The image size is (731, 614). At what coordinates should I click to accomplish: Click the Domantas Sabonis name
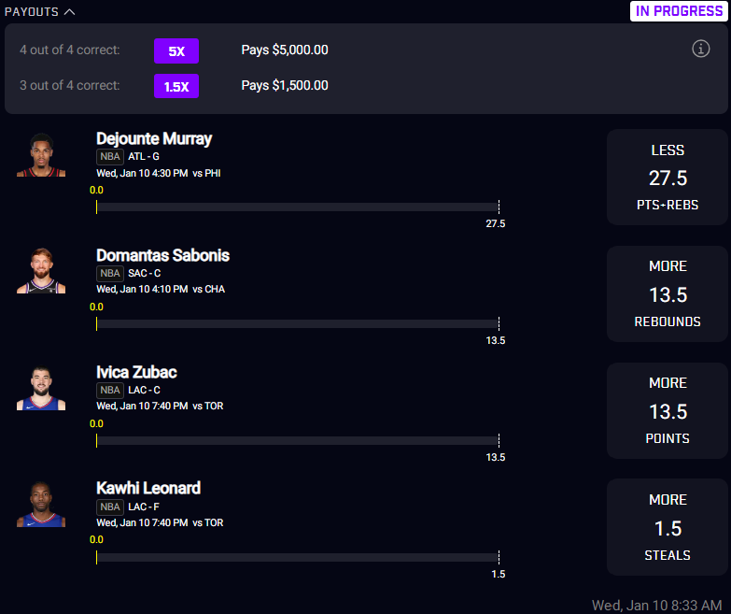(162, 256)
